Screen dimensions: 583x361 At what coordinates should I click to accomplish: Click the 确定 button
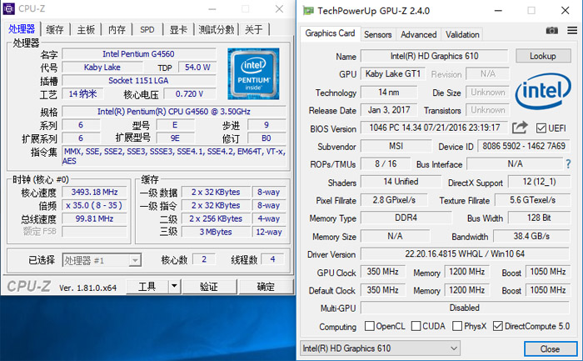[266, 286]
